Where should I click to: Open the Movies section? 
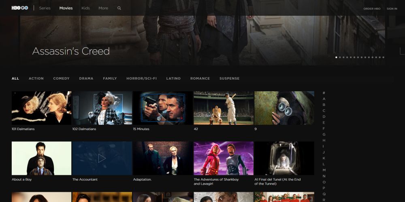[x=66, y=8]
